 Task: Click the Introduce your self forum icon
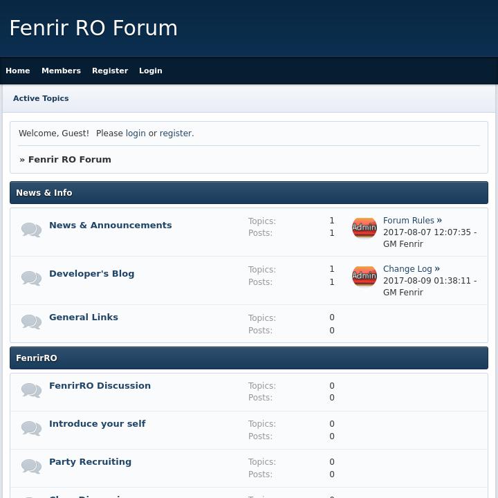[x=31, y=428]
